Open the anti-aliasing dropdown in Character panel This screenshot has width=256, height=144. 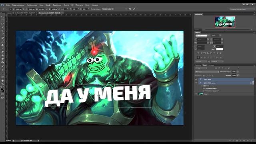point(217,62)
